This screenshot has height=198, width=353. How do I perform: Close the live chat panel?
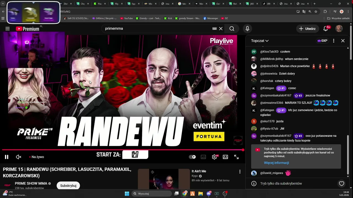pos(343,41)
